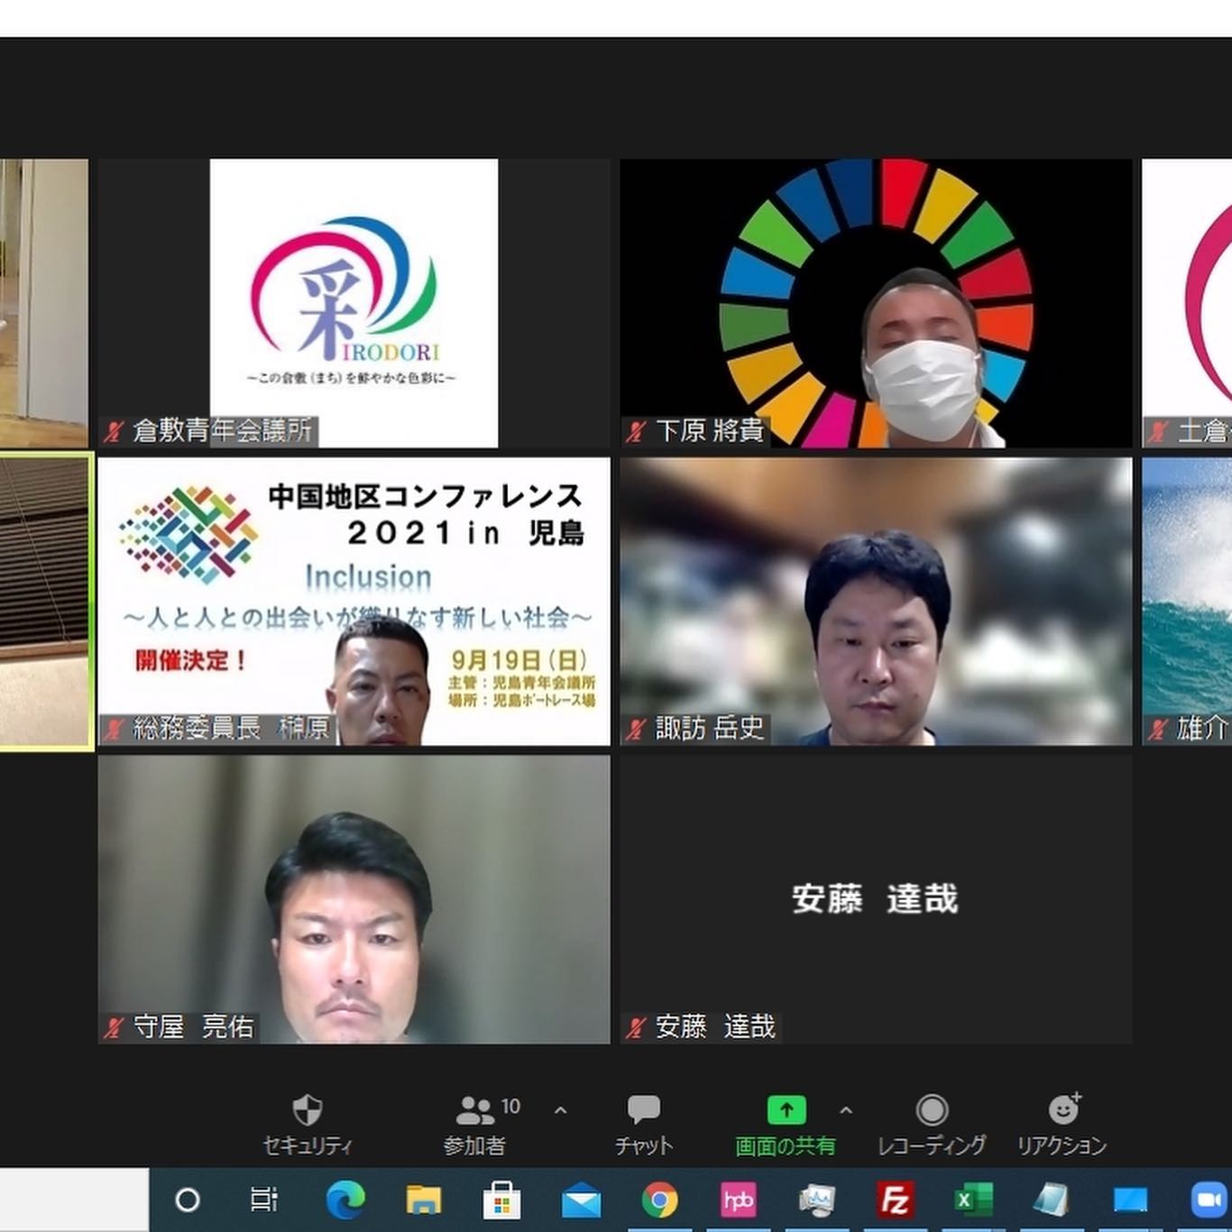The image size is (1232, 1232).
Task: Click the muted mic icon beside 諏訪 岳史
Action: point(637,729)
